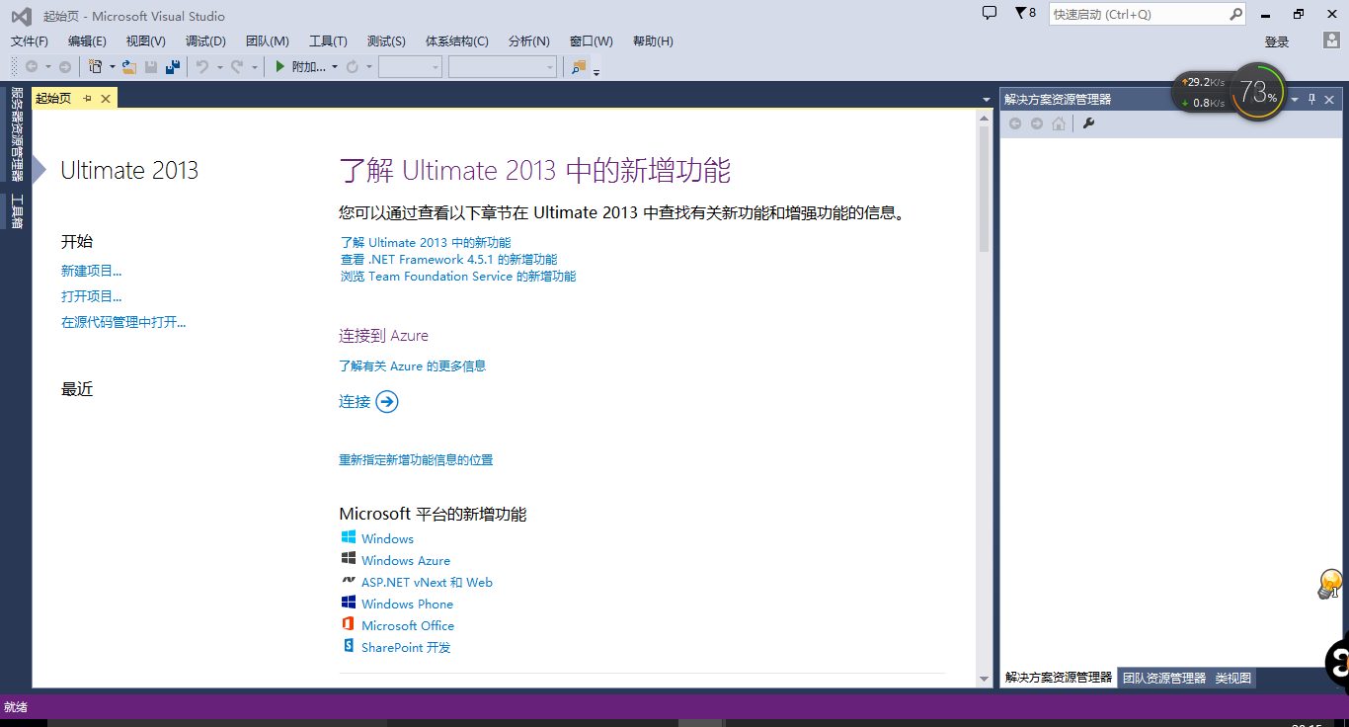Open the File (文件) menu
Image resolution: width=1349 pixels, height=727 pixels.
pos(30,40)
